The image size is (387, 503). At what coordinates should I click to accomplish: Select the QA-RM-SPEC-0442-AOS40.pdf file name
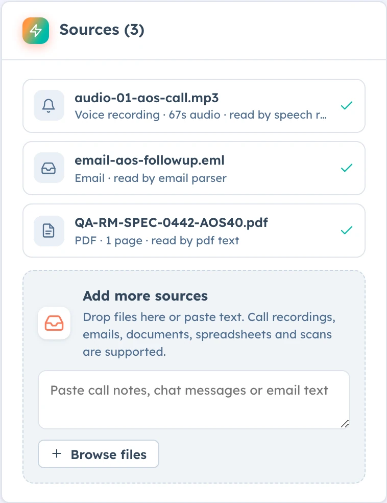click(172, 222)
